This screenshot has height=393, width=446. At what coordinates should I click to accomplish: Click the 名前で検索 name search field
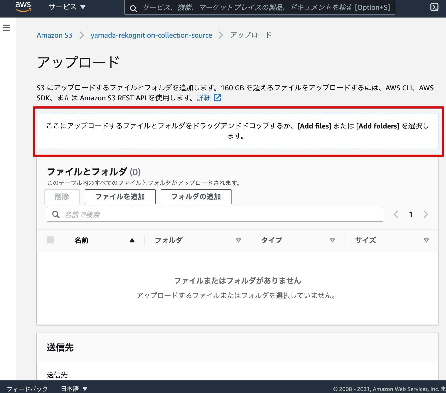(215, 214)
